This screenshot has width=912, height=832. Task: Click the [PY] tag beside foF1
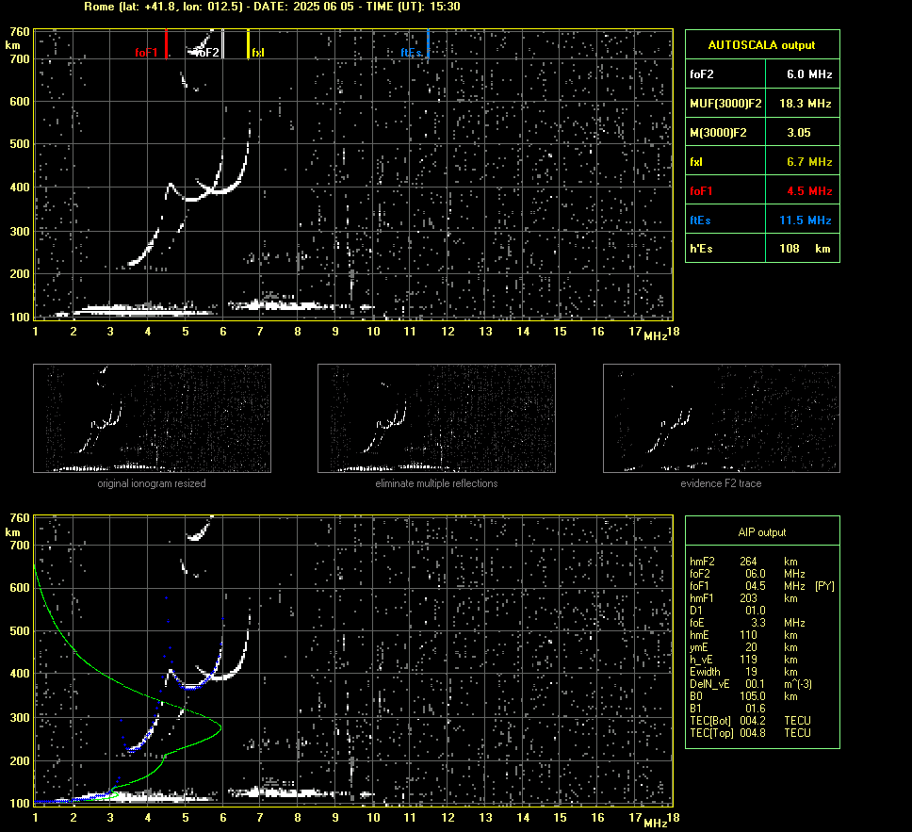[824, 586]
